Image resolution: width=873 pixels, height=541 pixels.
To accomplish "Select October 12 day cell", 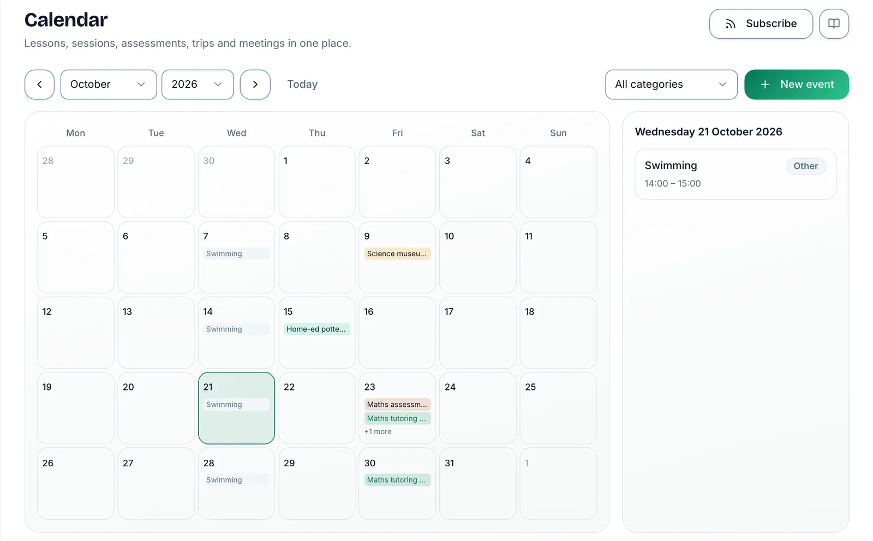I will [x=76, y=333].
